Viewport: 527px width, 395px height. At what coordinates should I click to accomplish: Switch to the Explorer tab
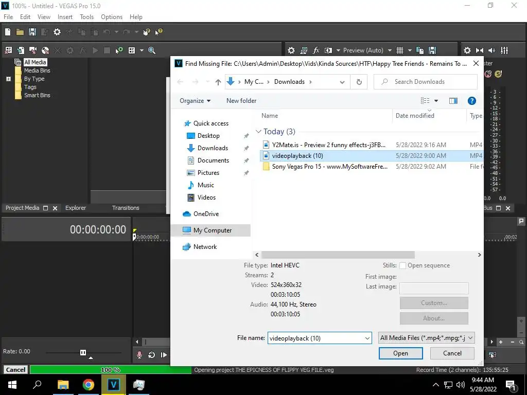(x=76, y=208)
